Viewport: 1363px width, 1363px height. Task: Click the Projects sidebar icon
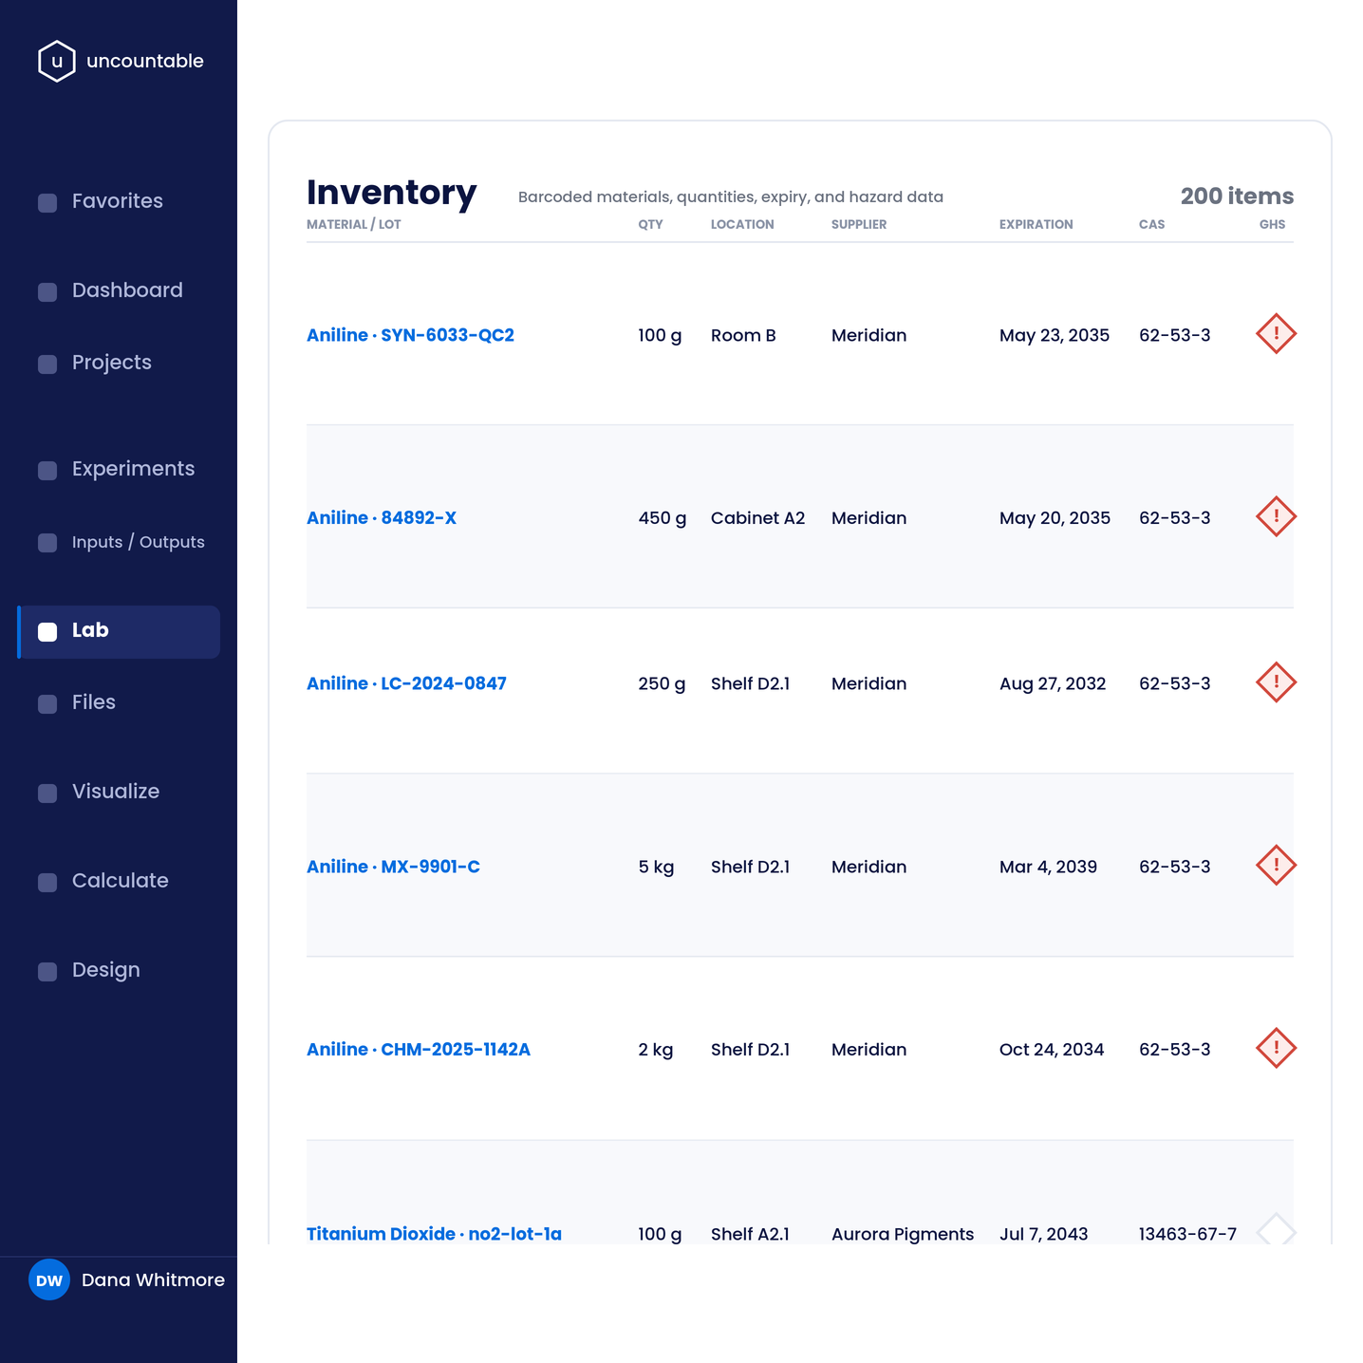tap(47, 364)
